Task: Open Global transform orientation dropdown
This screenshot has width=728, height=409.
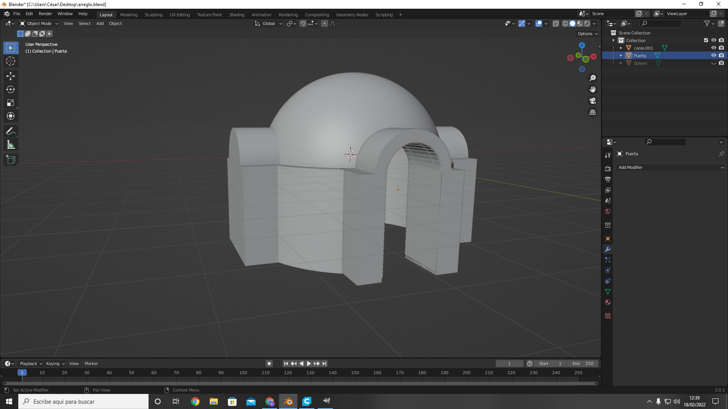Action: [x=268, y=23]
